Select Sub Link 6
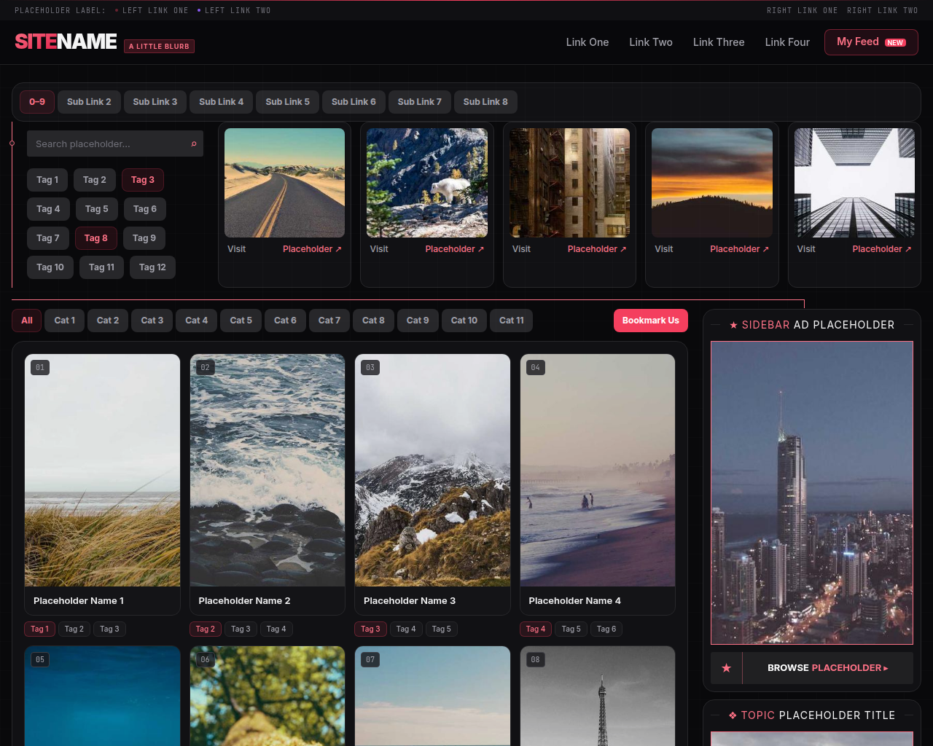This screenshot has height=746, width=933. (x=354, y=102)
